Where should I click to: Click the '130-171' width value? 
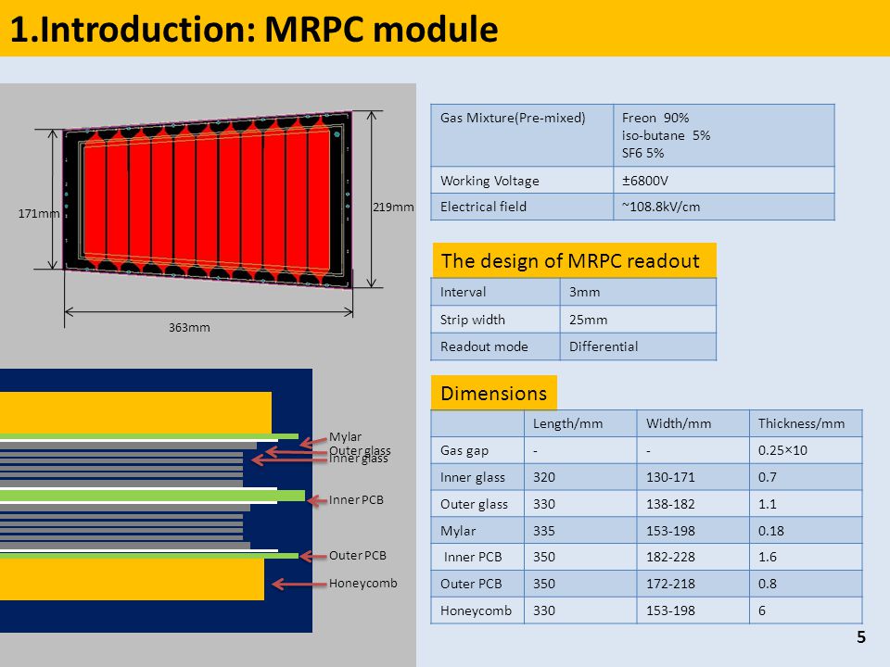(x=670, y=478)
